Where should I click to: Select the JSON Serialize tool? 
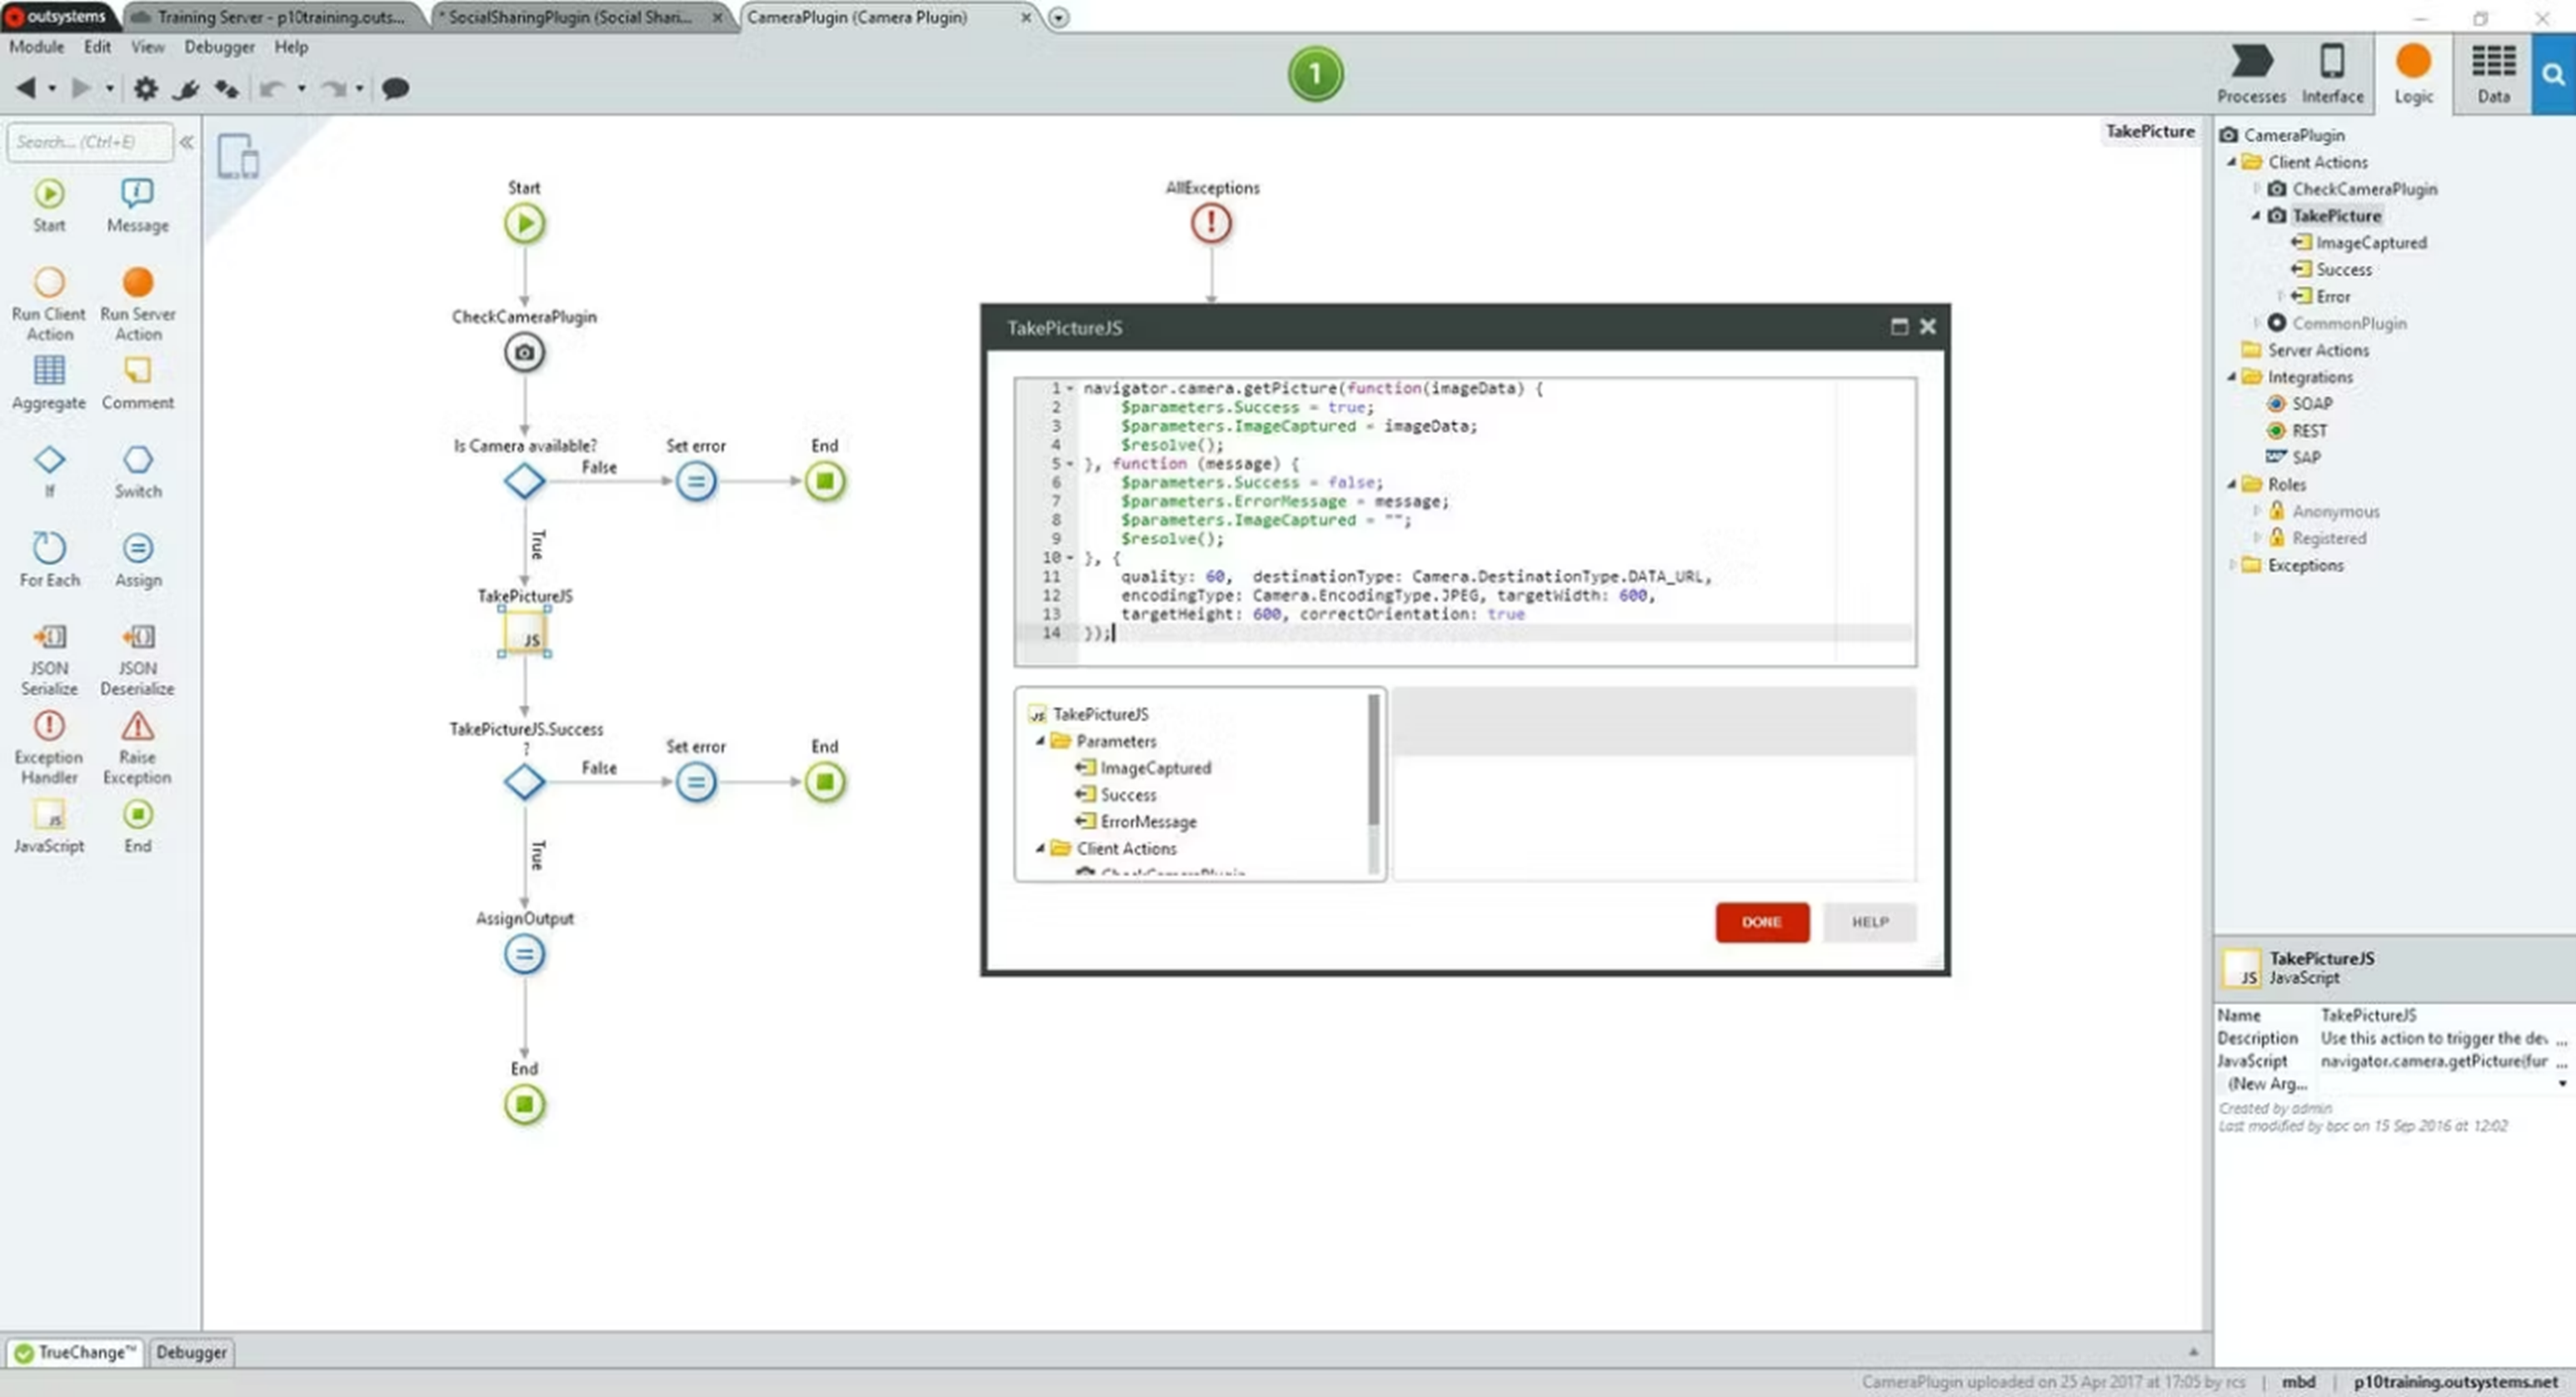coord(48,649)
